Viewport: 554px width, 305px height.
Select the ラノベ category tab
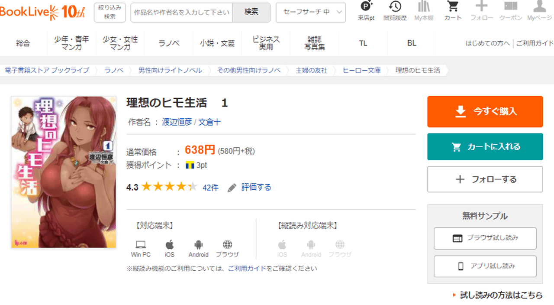(169, 43)
